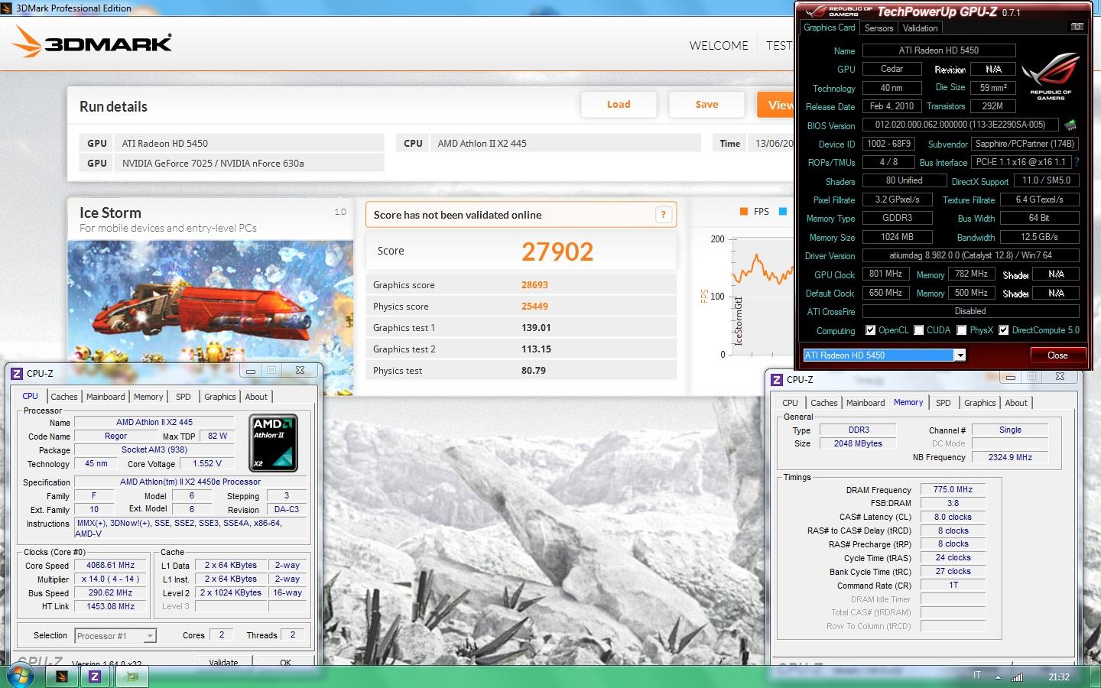Click the IT language indicator in the taskbar
This screenshot has width=1101, height=688.
tap(977, 675)
